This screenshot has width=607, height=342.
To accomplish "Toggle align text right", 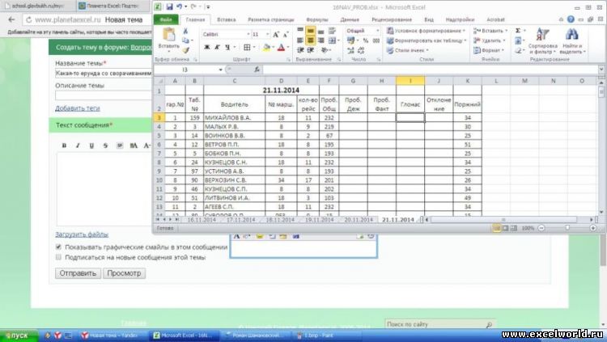I will [x=321, y=40].
